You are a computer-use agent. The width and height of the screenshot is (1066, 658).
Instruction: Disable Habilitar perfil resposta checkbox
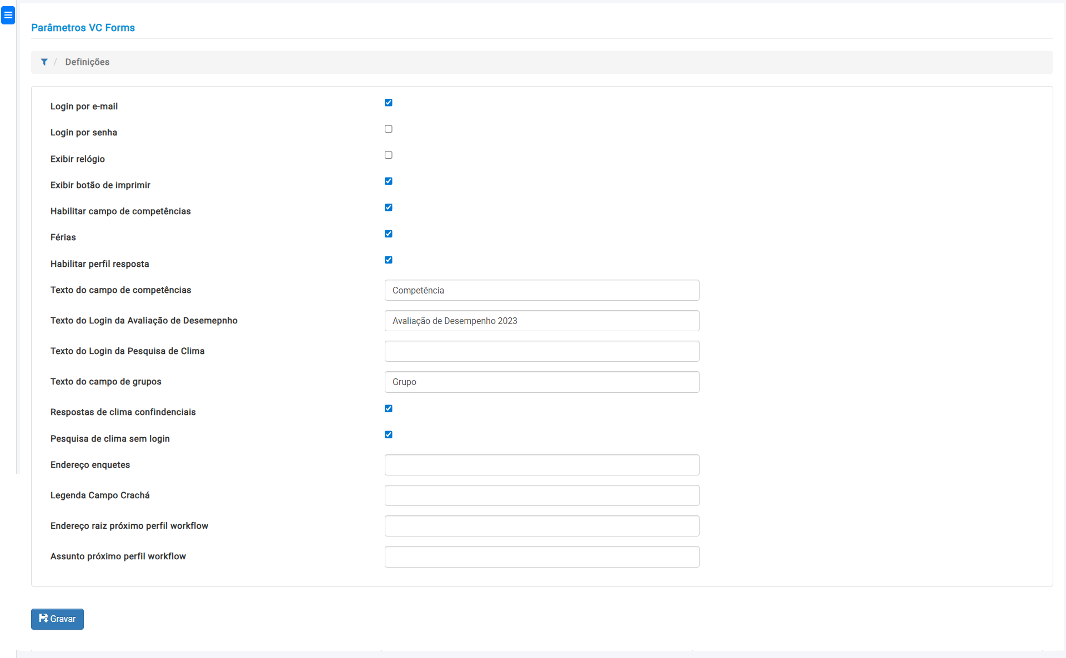coord(389,260)
